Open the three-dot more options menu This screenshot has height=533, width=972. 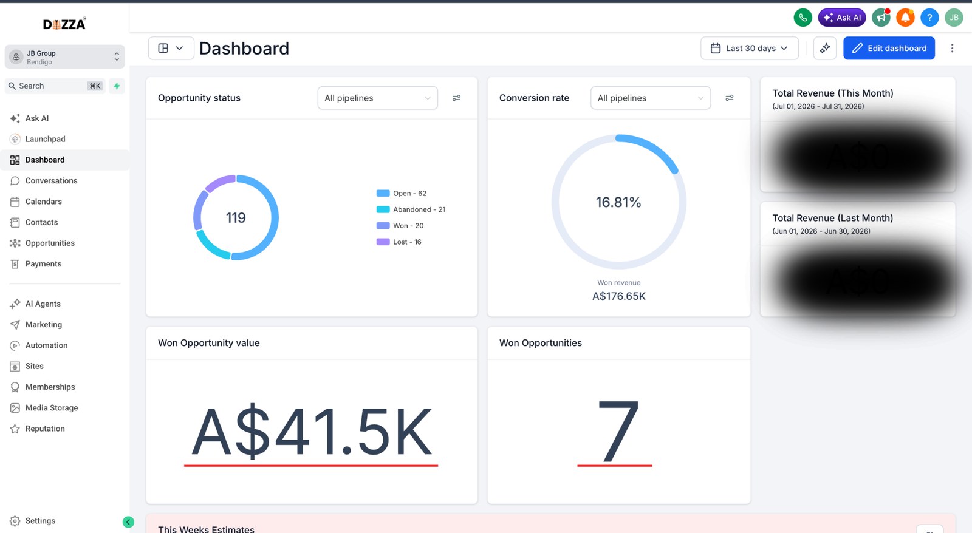click(952, 48)
